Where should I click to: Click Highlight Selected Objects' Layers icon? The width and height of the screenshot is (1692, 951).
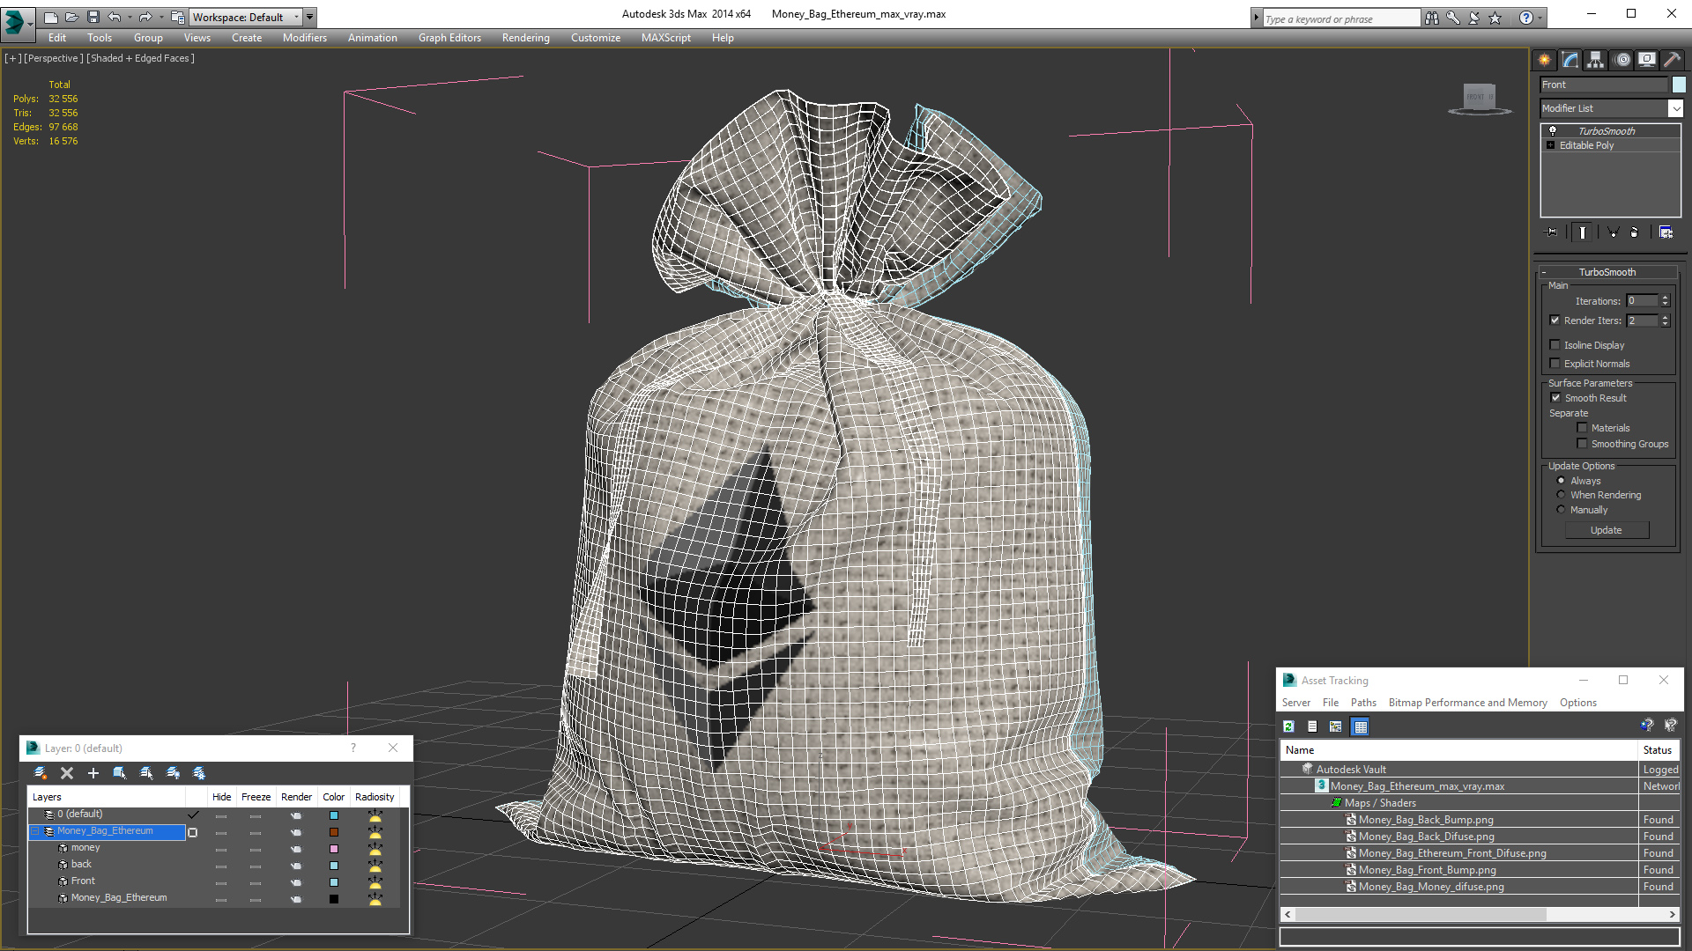146,773
